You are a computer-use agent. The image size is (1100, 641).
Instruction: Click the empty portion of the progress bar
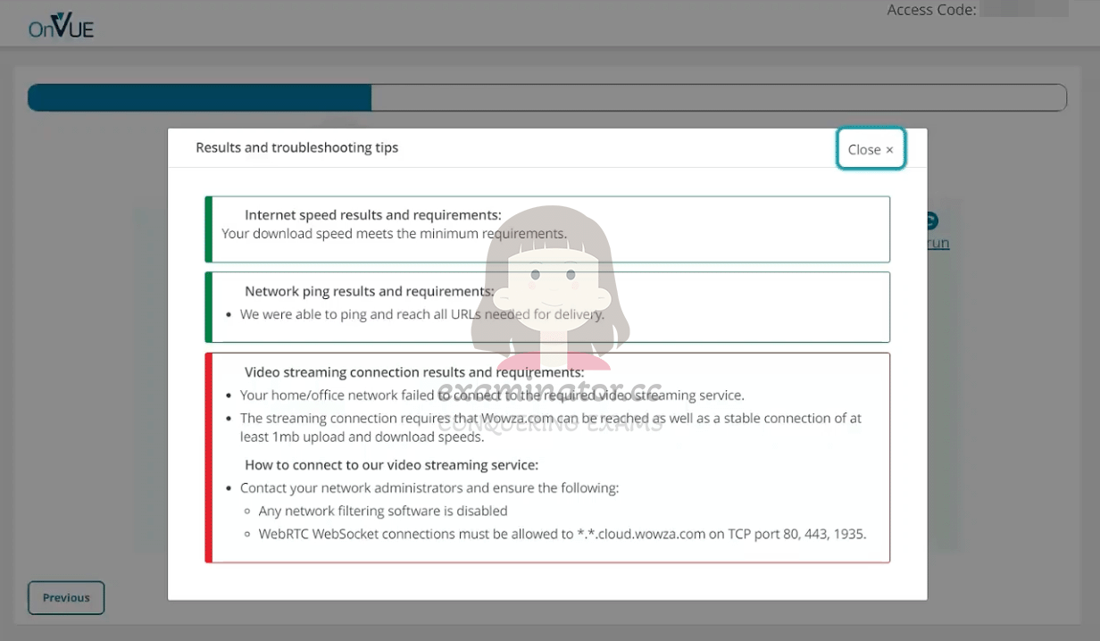point(719,98)
